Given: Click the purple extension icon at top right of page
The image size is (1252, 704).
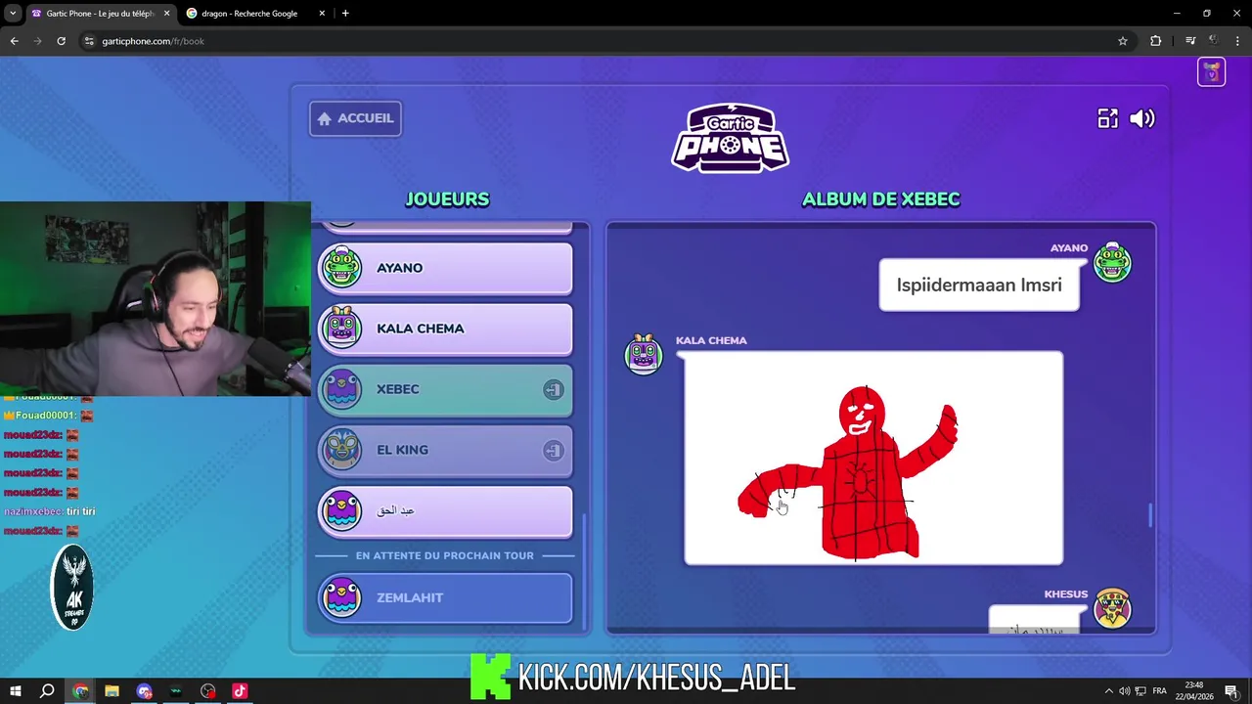Looking at the screenshot, I should (x=1212, y=72).
